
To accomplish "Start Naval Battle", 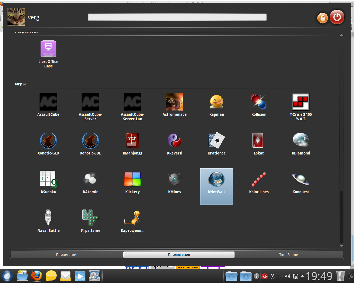I will pos(48,221).
